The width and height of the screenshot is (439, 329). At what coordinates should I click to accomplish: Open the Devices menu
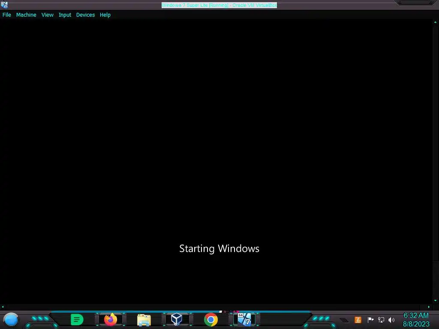(x=85, y=15)
